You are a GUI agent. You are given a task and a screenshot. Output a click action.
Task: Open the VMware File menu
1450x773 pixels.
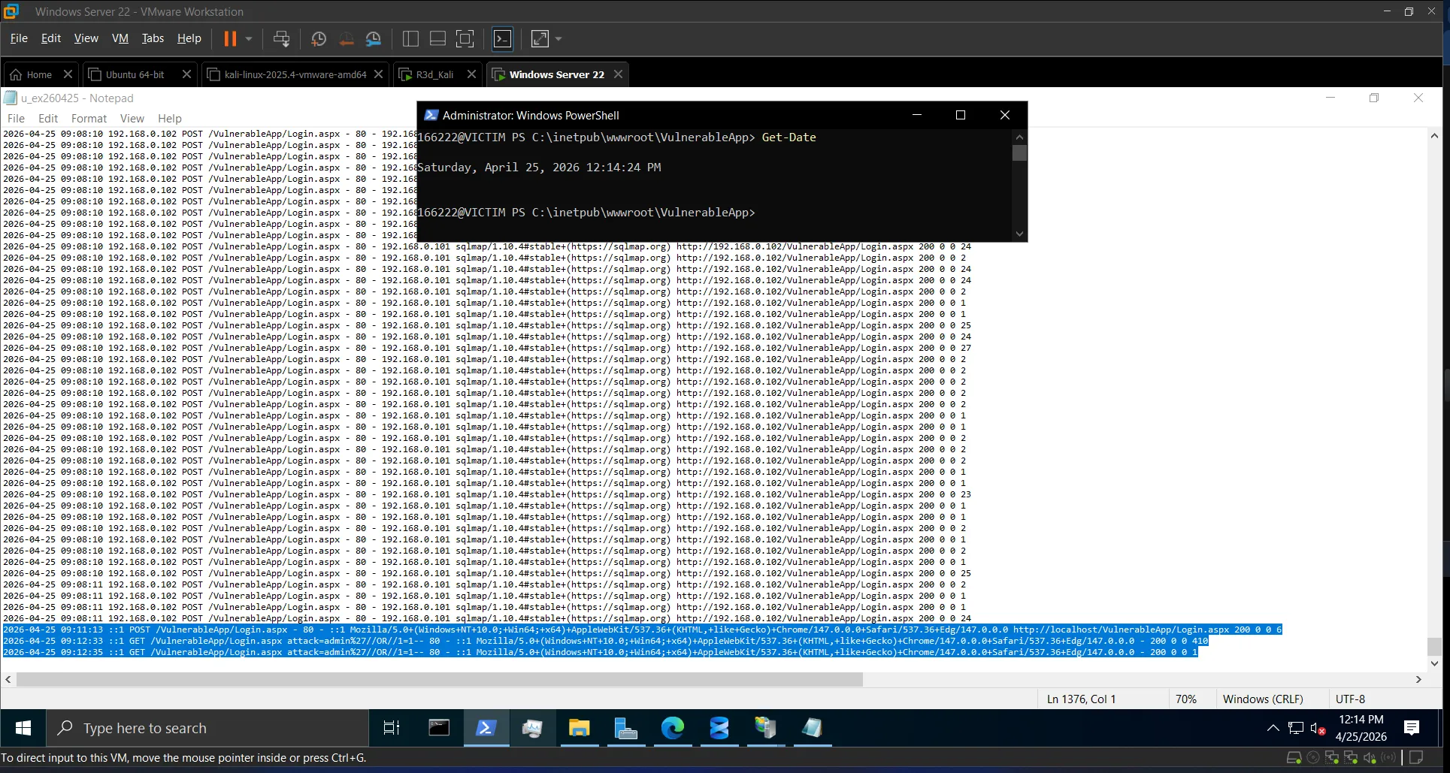(19, 38)
